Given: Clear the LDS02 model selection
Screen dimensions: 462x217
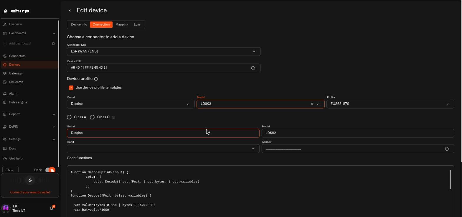Looking at the screenshot, I should (312, 104).
